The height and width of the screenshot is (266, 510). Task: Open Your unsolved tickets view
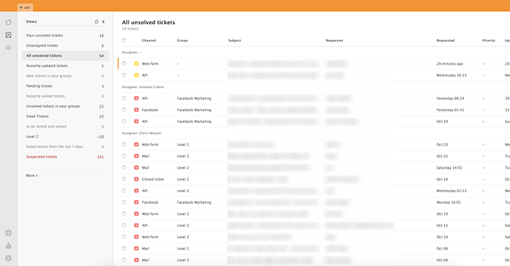click(65, 35)
